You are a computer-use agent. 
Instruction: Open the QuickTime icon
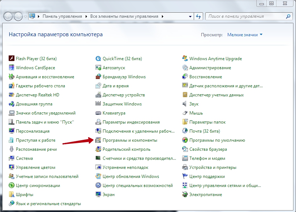click(x=98, y=59)
